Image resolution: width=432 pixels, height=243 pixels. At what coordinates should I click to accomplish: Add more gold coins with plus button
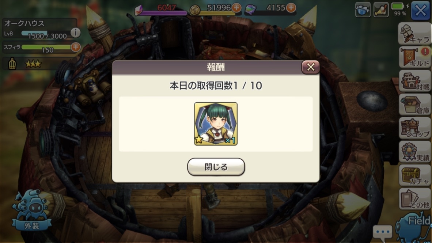point(236,8)
